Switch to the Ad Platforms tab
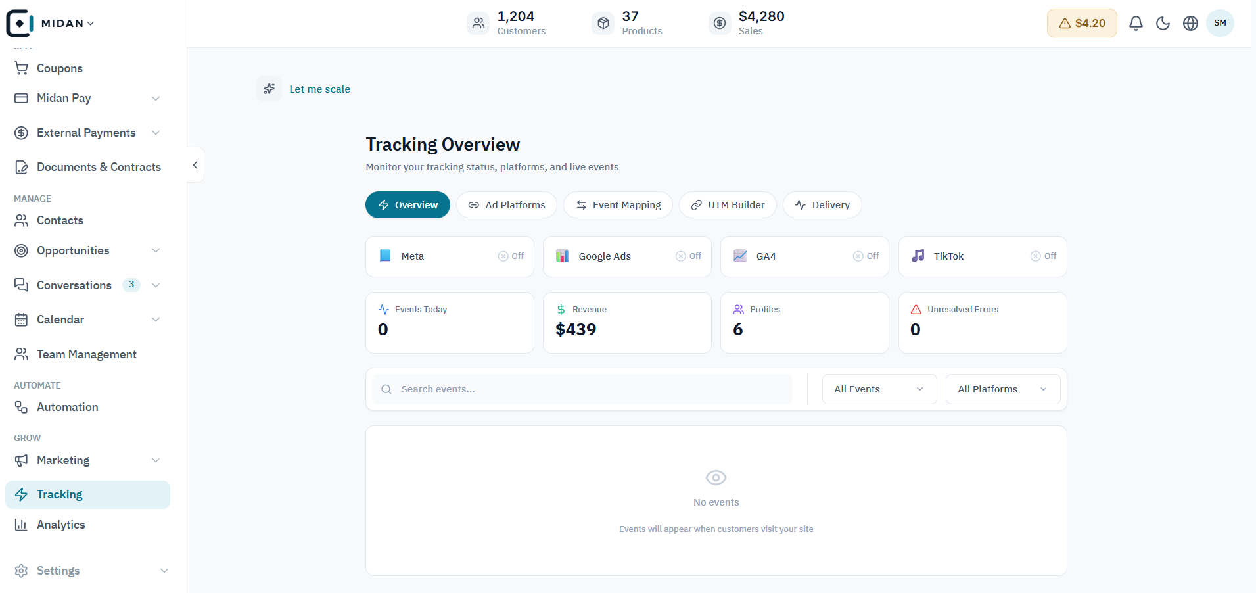The width and height of the screenshot is (1256, 593). click(x=507, y=205)
